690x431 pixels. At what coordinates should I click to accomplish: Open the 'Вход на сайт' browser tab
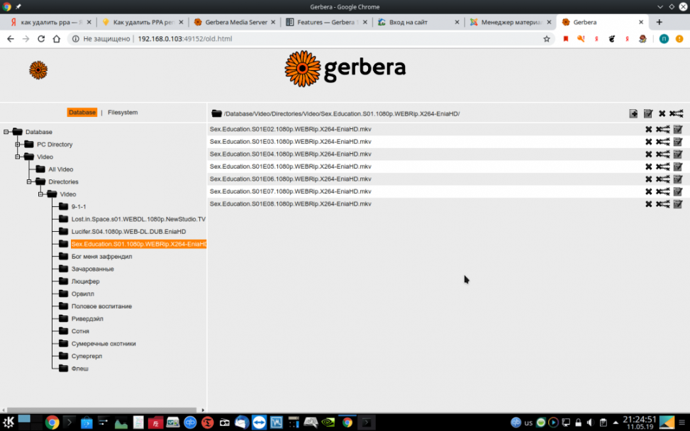tap(419, 22)
